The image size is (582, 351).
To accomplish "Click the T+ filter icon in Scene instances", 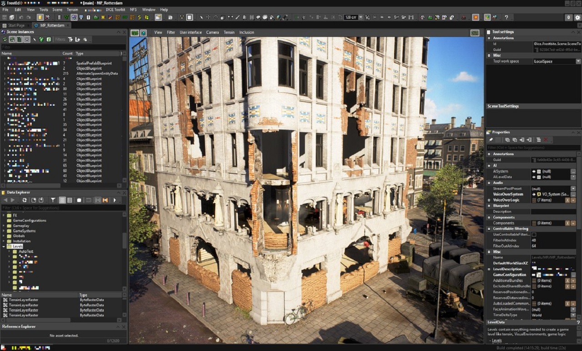I will [x=70, y=40].
